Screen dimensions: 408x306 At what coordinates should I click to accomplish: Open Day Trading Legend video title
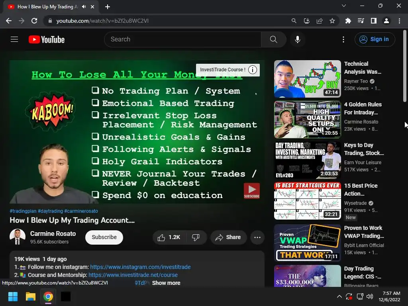pyautogui.click(x=363, y=273)
